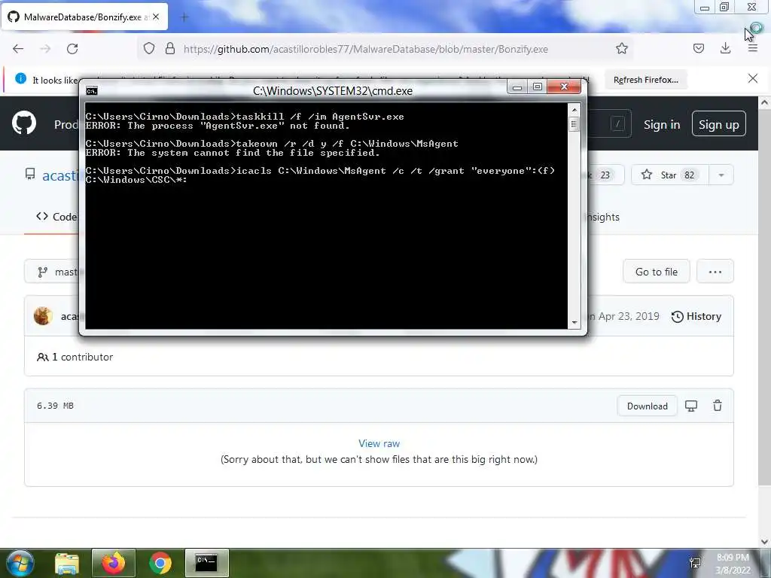The height and width of the screenshot is (578, 771).
Task: Click the page scrollbar down arrow
Action: click(x=765, y=542)
